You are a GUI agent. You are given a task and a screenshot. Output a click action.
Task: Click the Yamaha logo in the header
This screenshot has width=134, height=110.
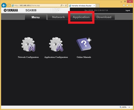11,10
